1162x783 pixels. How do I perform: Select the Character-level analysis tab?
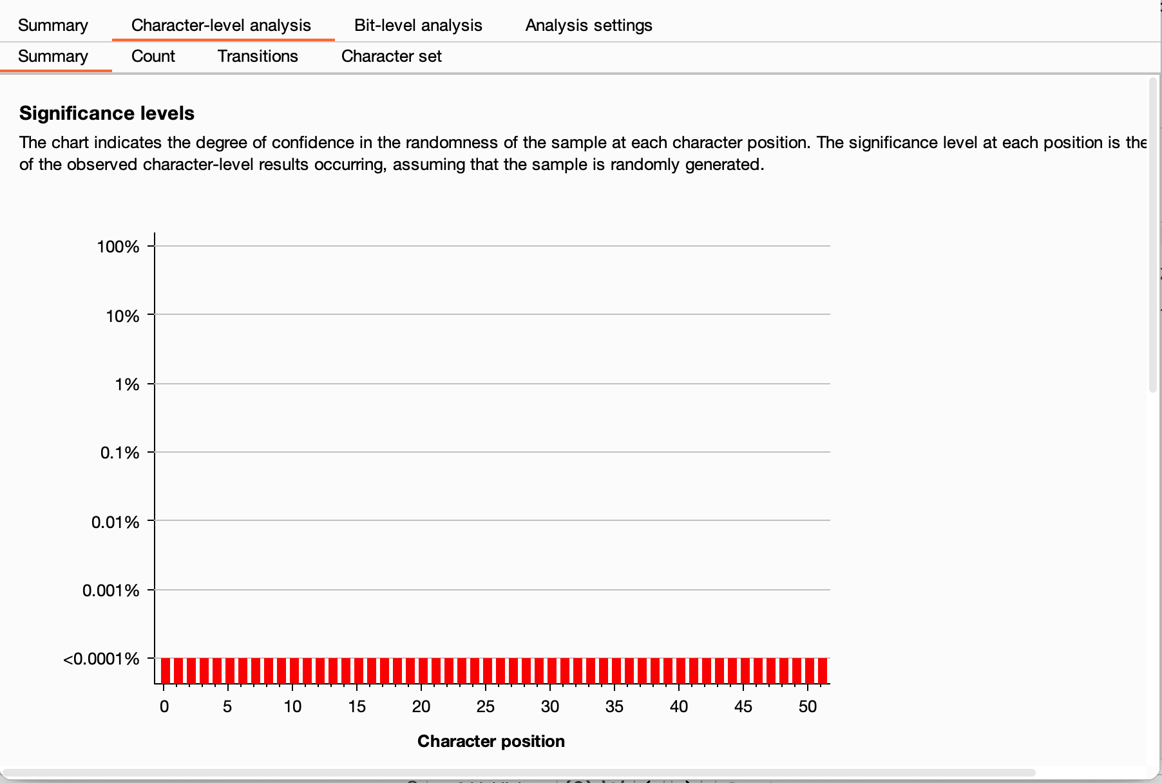221,25
